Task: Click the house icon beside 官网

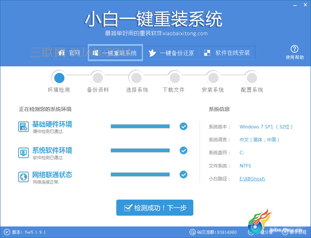Action: (x=62, y=53)
